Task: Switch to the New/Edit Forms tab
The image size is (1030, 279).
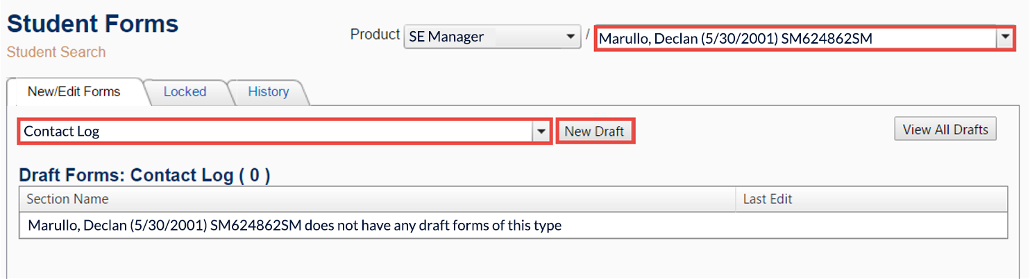Action: coord(74,91)
